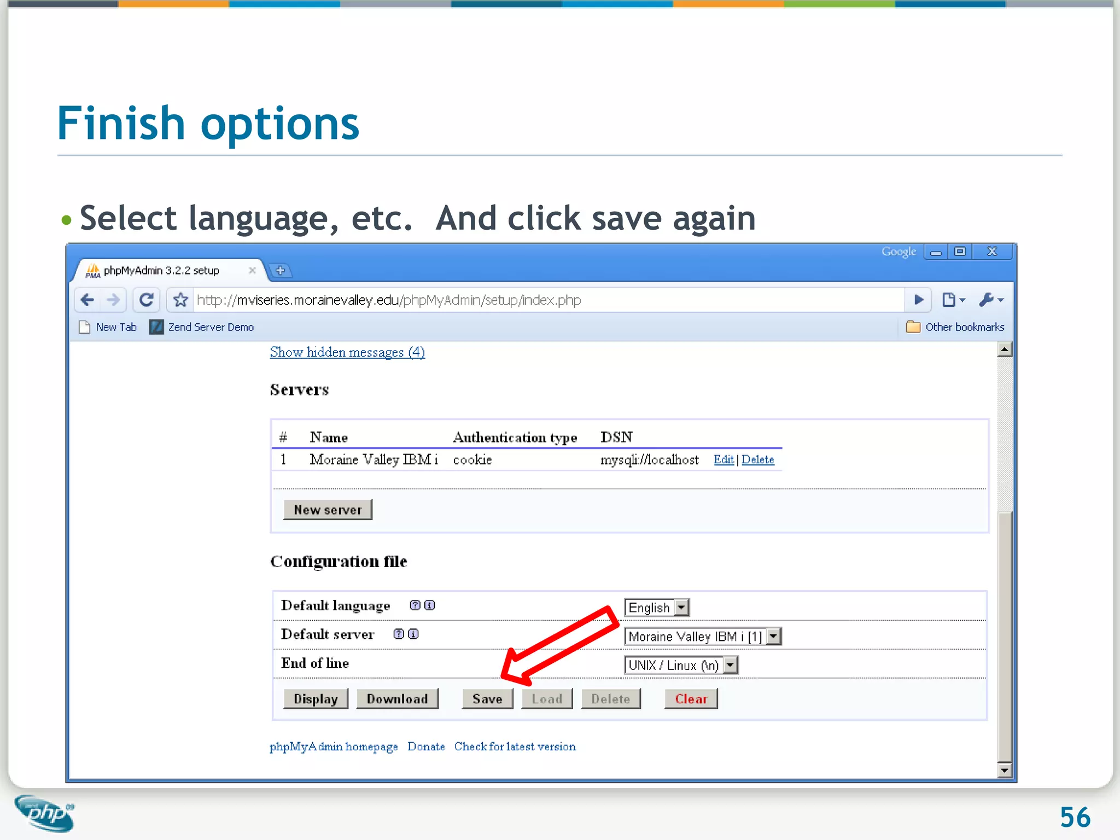The width and height of the screenshot is (1120, 840).
Task: Click the browser Forward arrow
Action: click(x=113, y=300)
